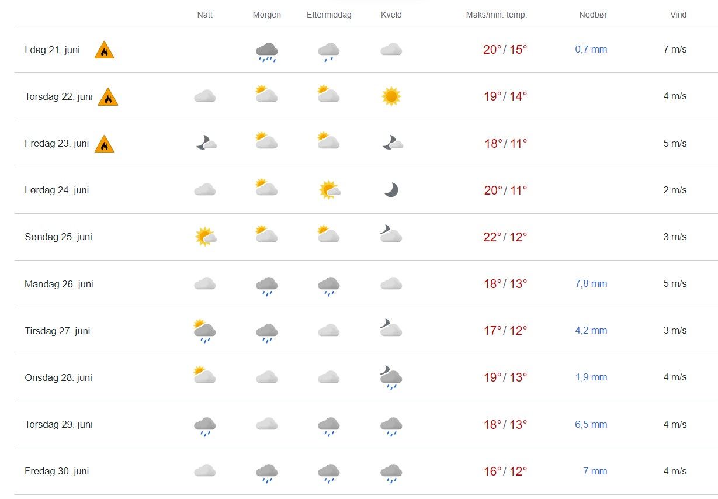Click the sun-rain icon for Tirsdag 27 night
Viewport: 718px width, 499px height.
(205, 331)
